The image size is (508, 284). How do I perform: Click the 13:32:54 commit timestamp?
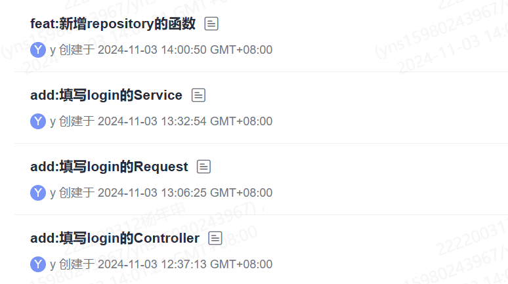[184, 122]
